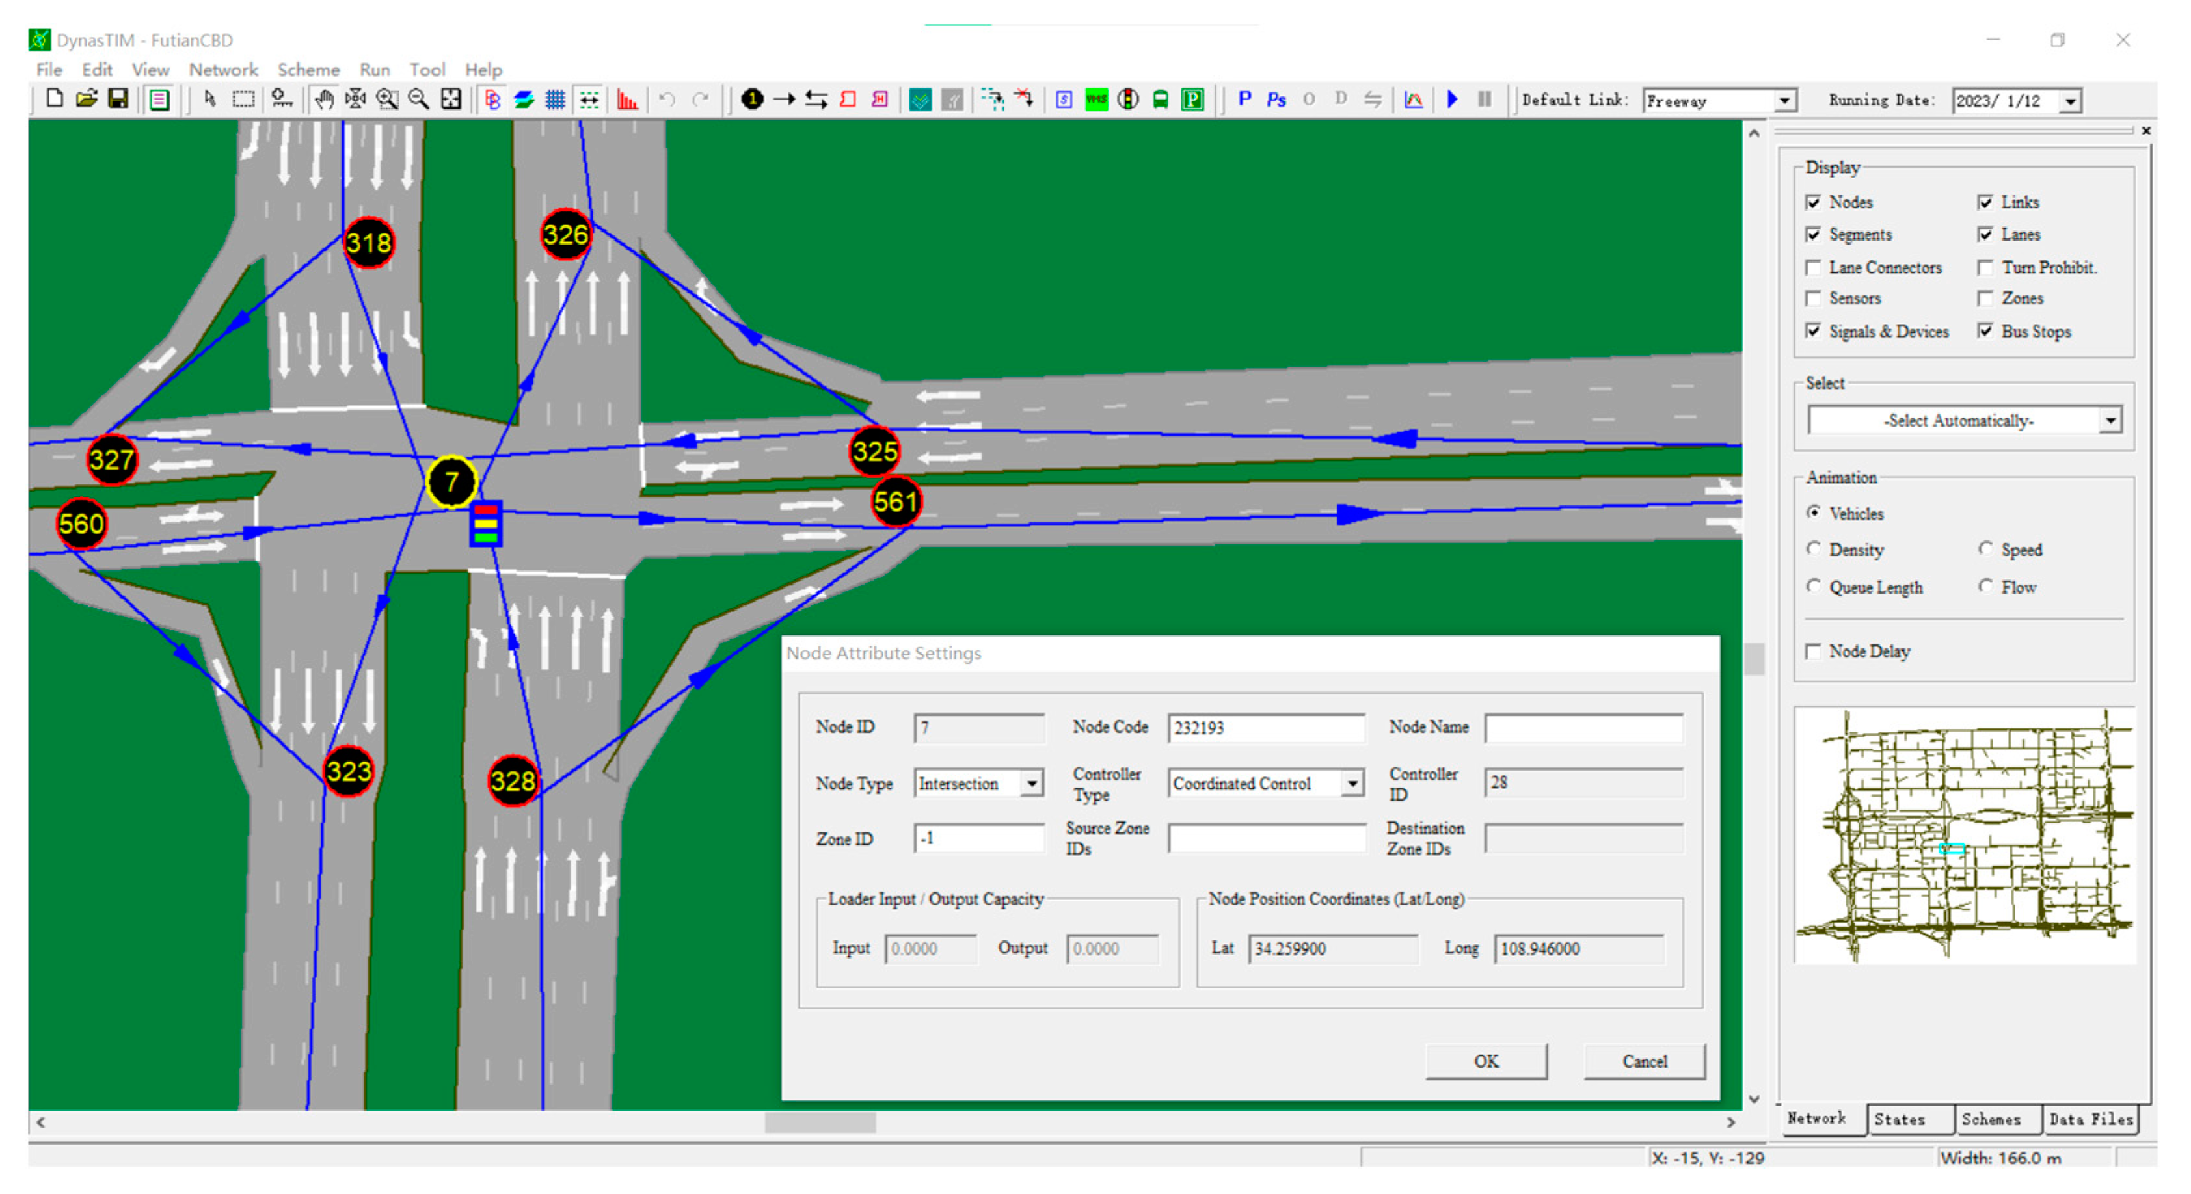This screenshot has width=2191, height=1194.
Task: Click the parking P icon
Action: 1192,100
